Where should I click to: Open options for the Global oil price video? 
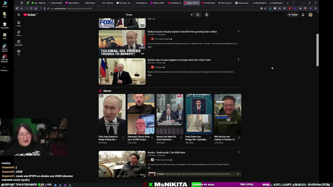pos(239,31)
